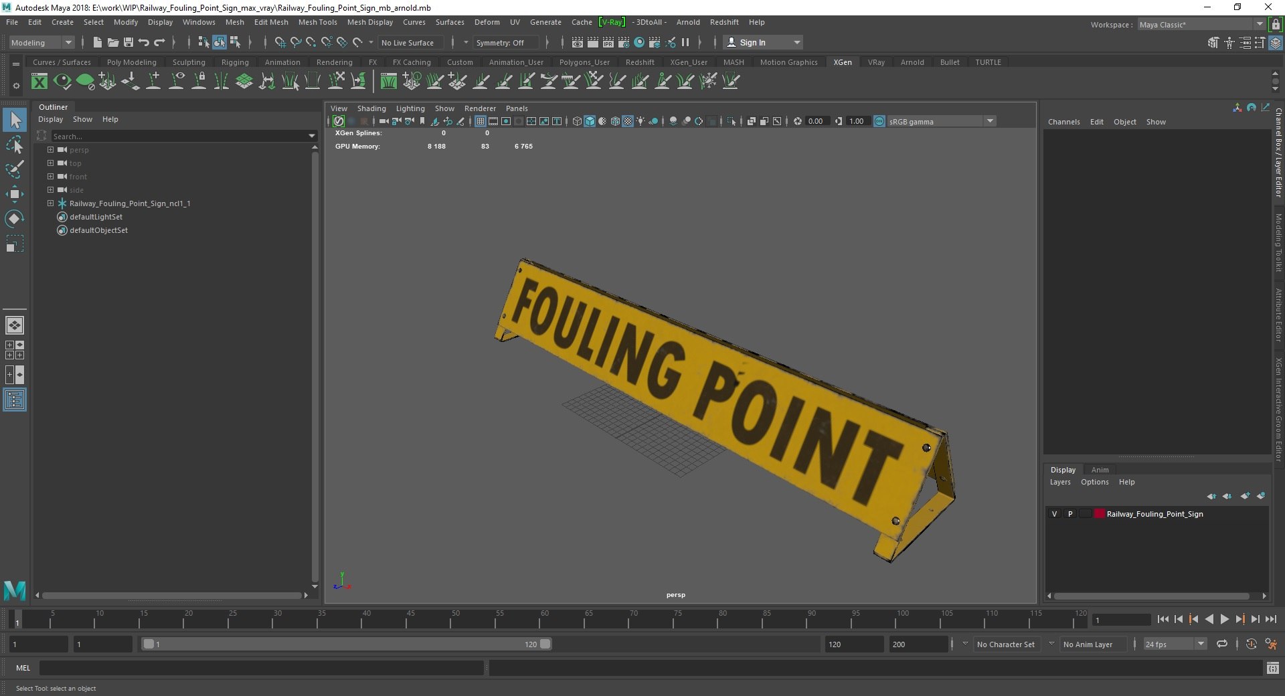Click the XGen window shelf icon
Screen dimensions: 1285x696
39,82
